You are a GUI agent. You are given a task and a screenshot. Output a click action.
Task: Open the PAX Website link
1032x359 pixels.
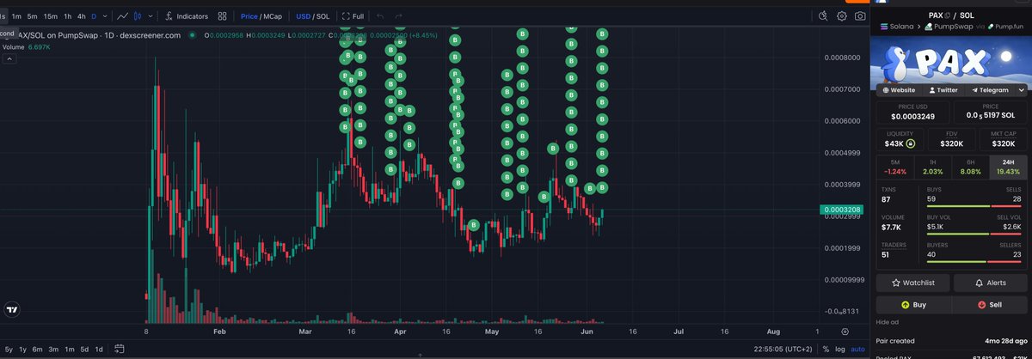[898, 89]
